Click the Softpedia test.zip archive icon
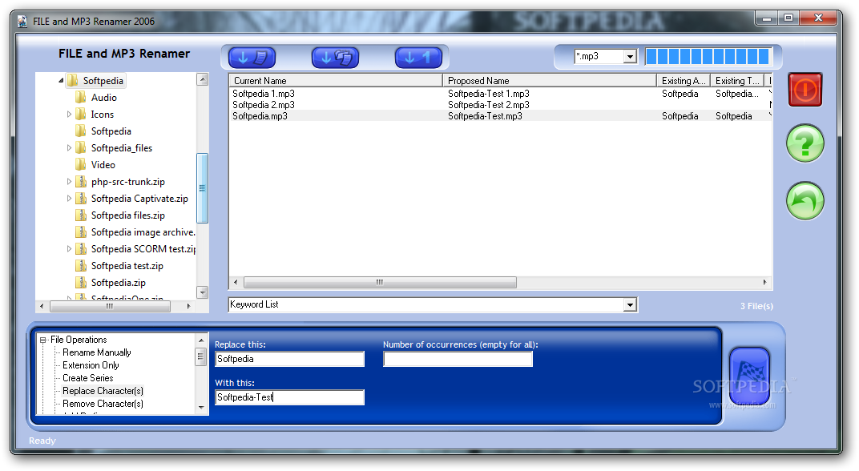This screenshot has height=471, width=859. click(81, 266)
